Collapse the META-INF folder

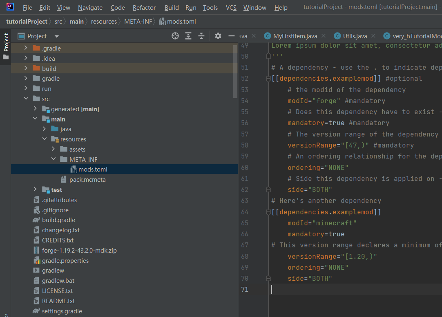coord(53,159)
